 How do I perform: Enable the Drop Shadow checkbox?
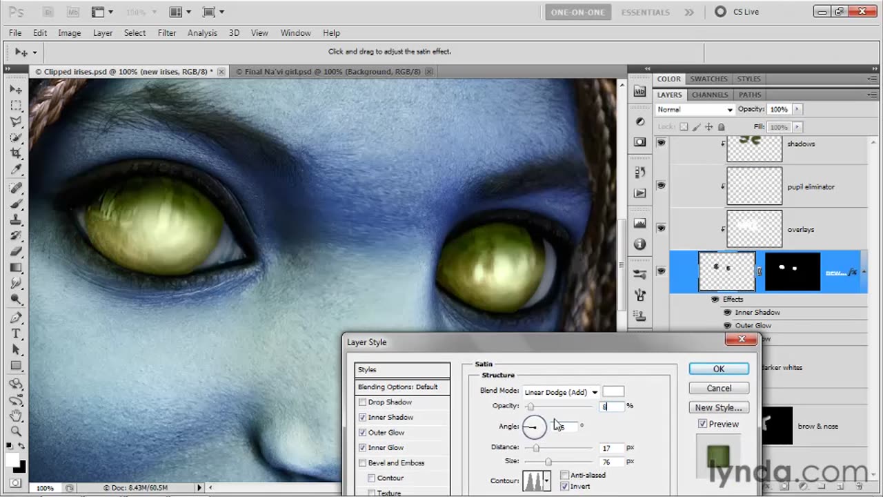[x=362, y=402]
